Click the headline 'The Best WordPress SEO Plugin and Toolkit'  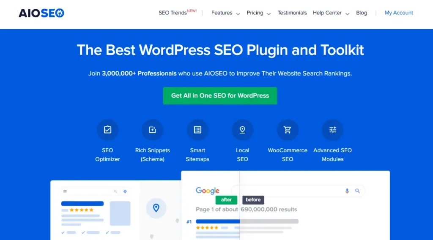pos(220,50)
